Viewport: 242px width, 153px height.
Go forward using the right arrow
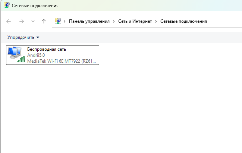coord(22,21)
